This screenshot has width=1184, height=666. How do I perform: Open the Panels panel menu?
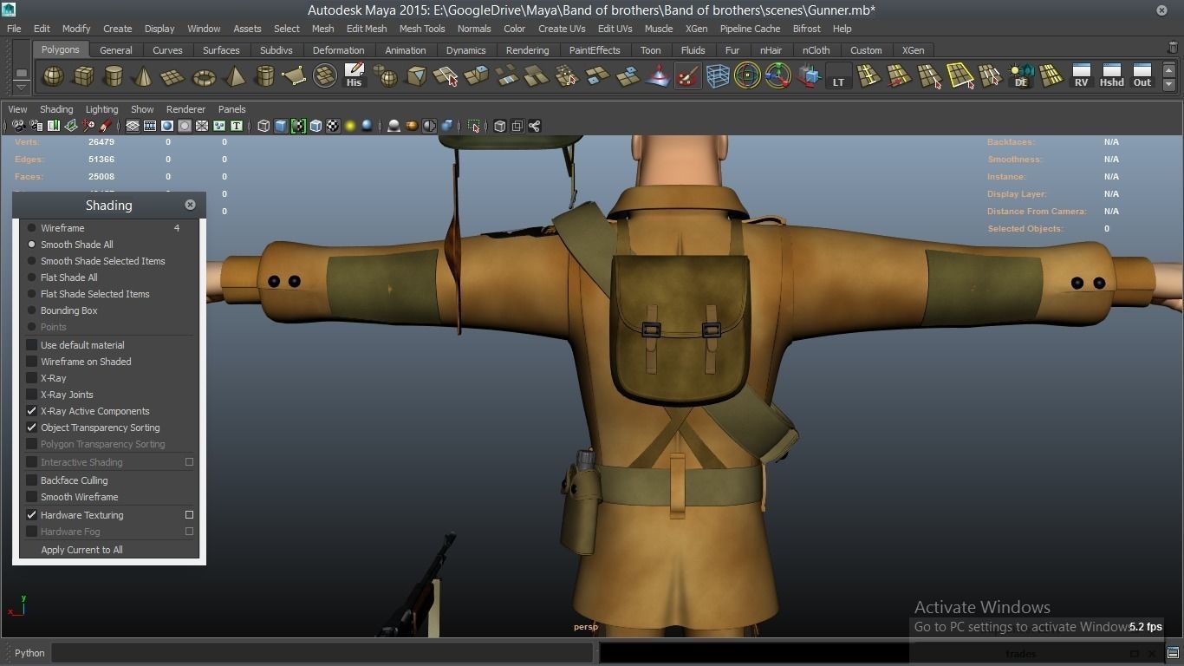231,109
